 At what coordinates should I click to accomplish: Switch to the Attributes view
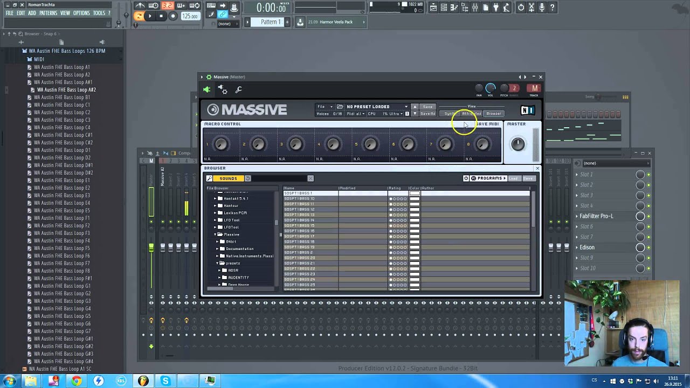pyautogui.click(x=471, y=114)
